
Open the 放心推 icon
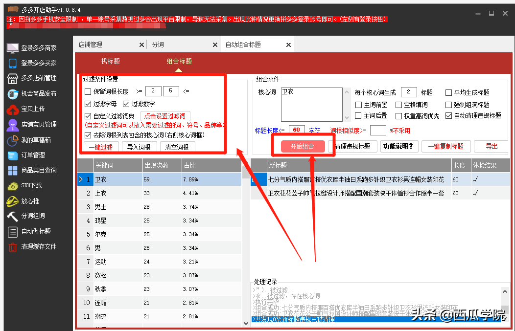[x=12, y=201]
